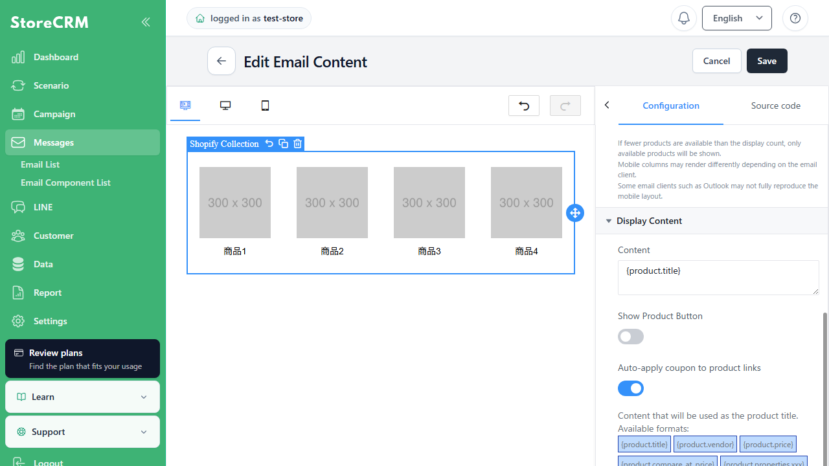This screenshot has width=829, height=466.
Task: Open the help question mark icon
Action: tap(795, 18)
